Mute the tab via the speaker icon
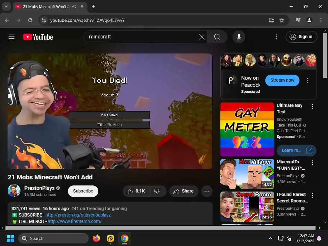328x246 pixels. point(74,7)
